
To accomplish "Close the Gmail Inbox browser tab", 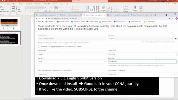I will pos(57,15).
